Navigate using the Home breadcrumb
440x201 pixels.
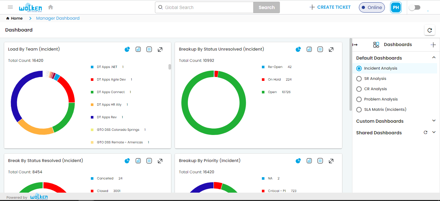[x=14, y=18]
